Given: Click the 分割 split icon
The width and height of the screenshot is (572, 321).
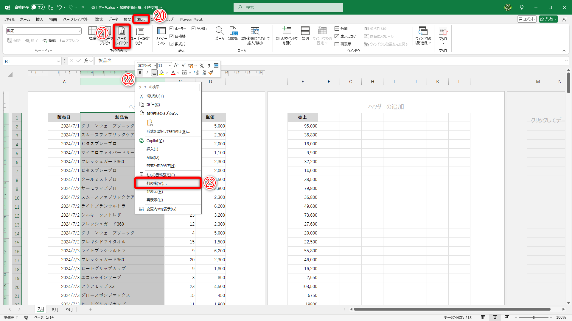Looking at the screenshot, I should coord(342,29).
